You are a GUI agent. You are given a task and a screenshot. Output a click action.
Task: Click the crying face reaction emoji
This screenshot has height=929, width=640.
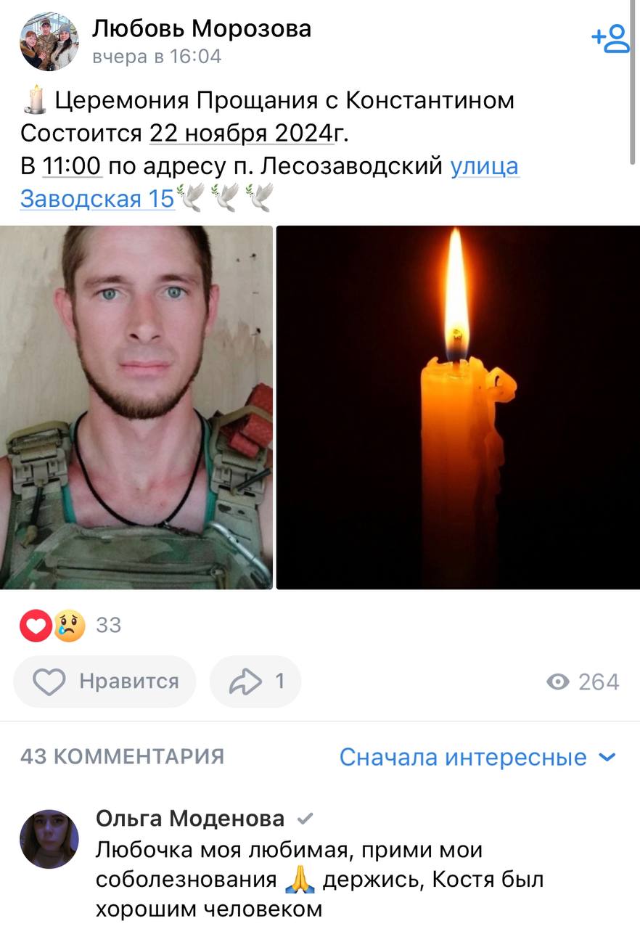click(69, 625)
